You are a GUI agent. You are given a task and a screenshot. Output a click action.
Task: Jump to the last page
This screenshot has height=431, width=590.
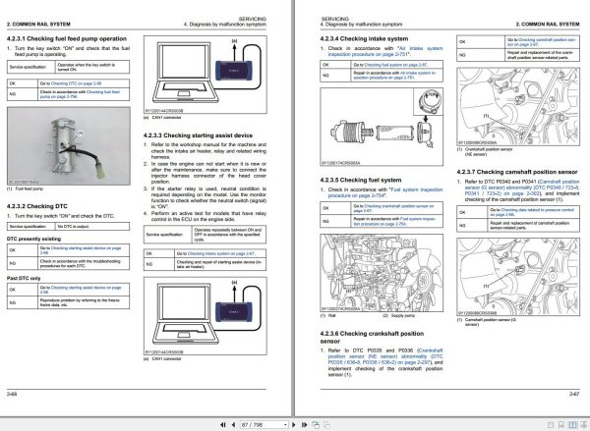[305, 424]
